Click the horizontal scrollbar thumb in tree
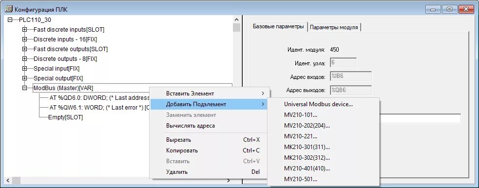Image resolution: width=479 pixels, height=188 pixels. point(16,180)
